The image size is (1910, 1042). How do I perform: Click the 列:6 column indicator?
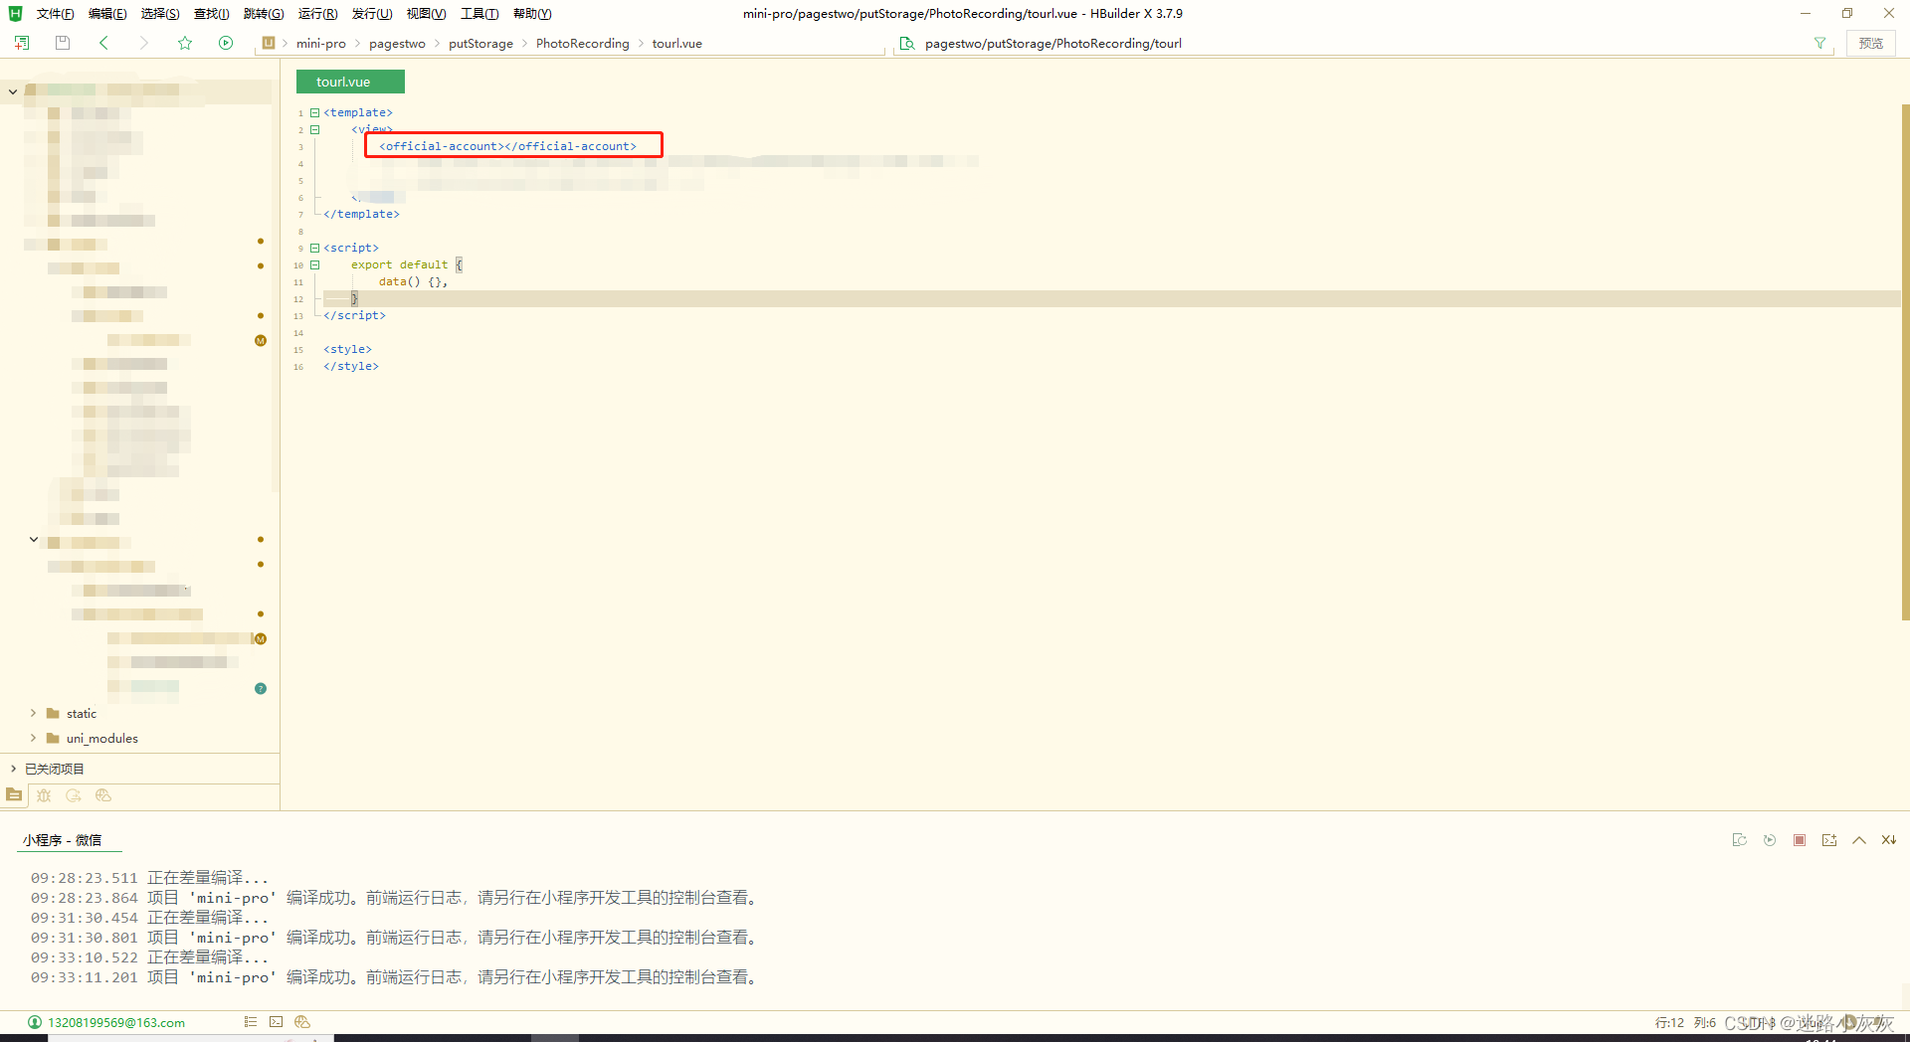coord(1705,1022)
